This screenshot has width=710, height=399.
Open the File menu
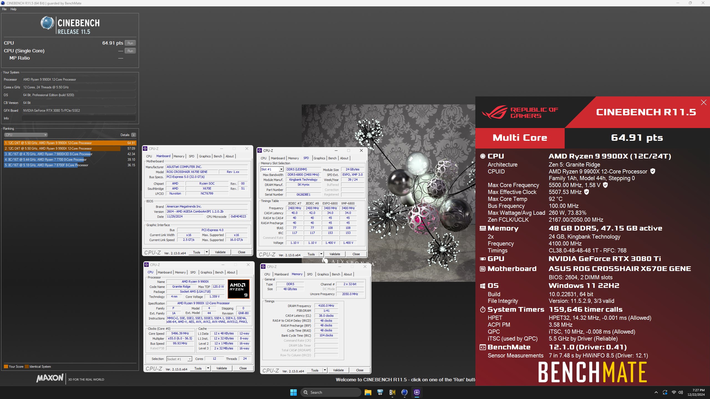pos(4,9)
